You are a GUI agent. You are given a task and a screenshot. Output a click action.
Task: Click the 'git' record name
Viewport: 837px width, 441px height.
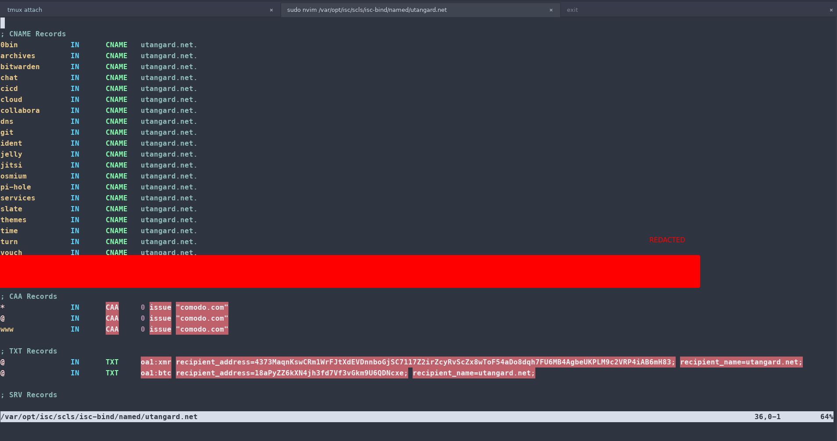(x=7, y=133)
